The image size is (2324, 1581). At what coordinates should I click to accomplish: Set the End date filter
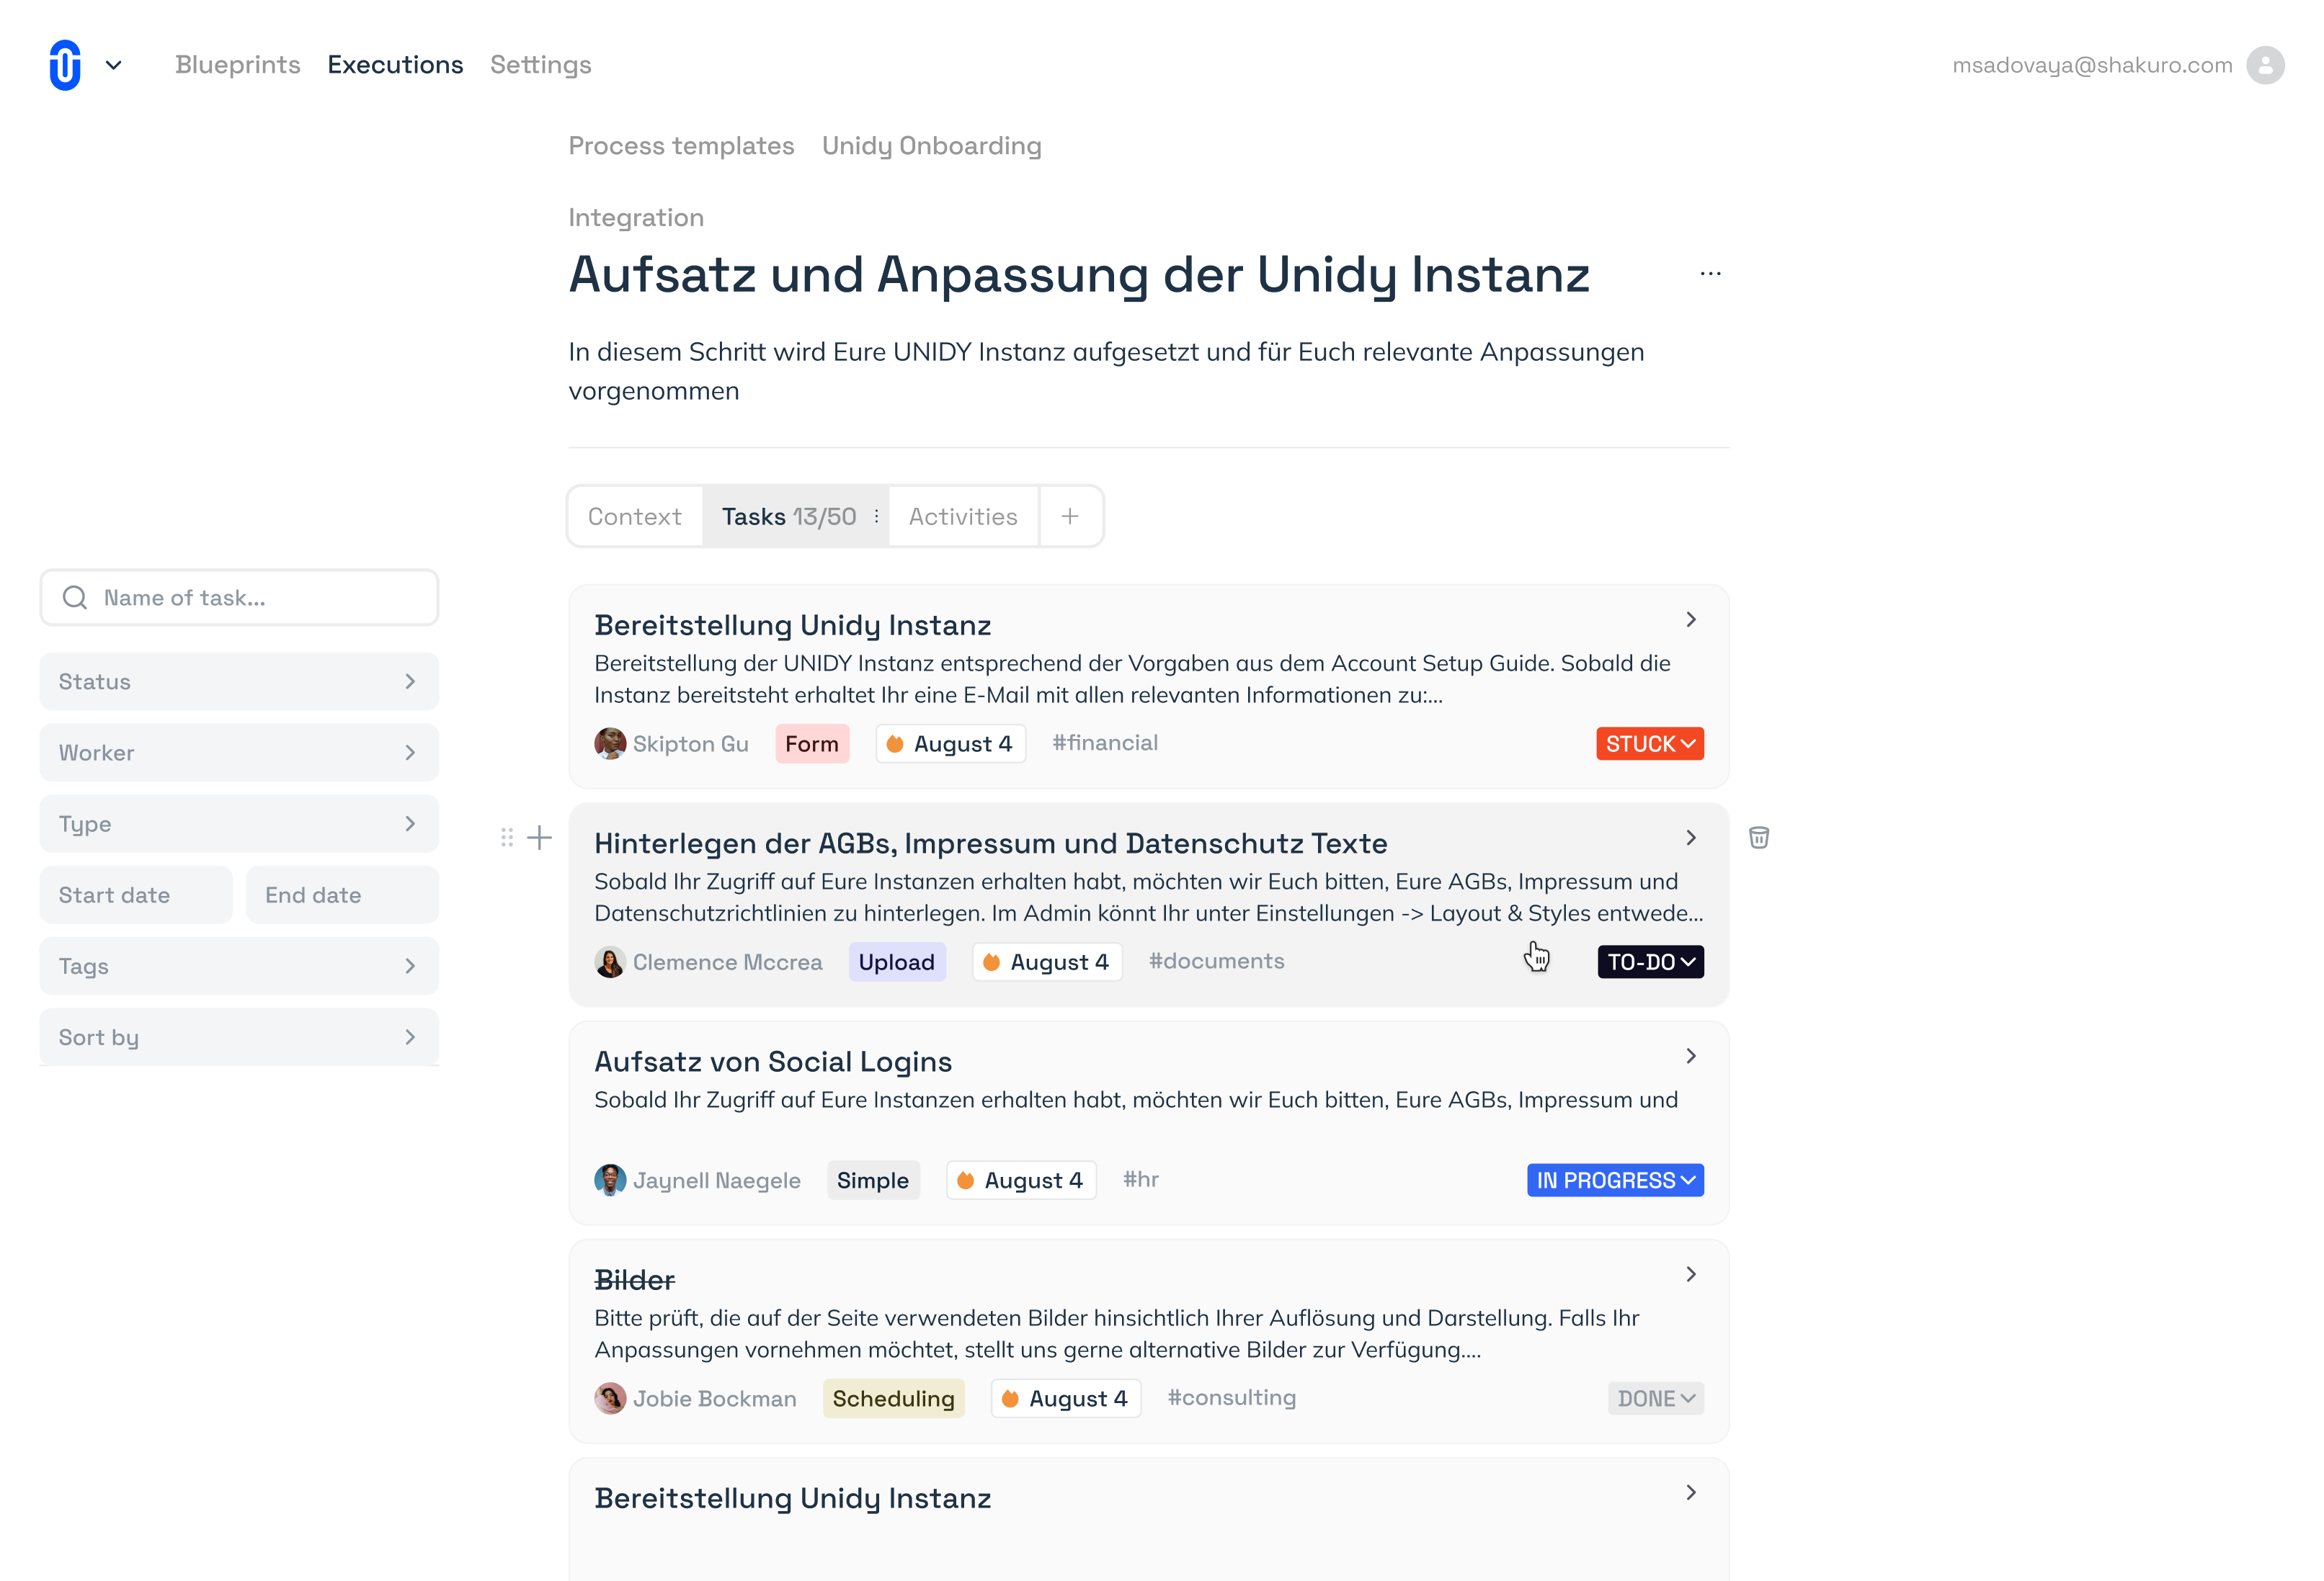342,895
